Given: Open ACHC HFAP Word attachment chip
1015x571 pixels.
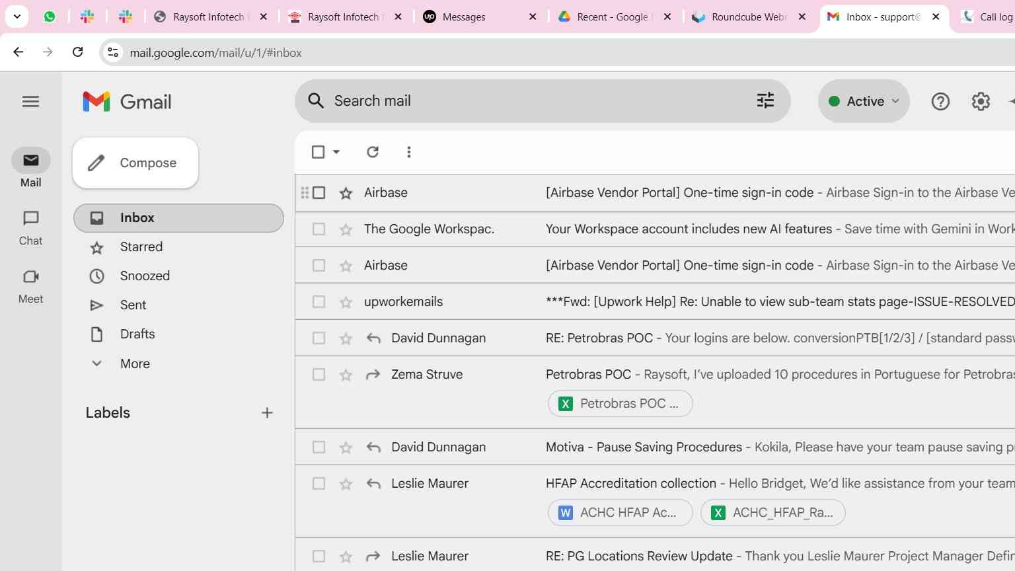Looking at the screenshot, I should pos(620,512).
